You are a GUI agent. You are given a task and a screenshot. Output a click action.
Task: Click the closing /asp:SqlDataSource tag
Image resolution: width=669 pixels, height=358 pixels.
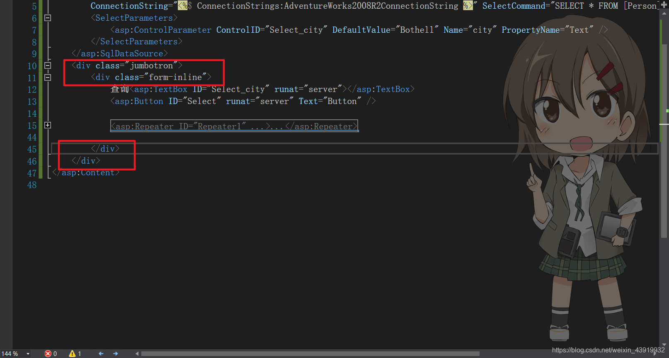tap(119, 53)
